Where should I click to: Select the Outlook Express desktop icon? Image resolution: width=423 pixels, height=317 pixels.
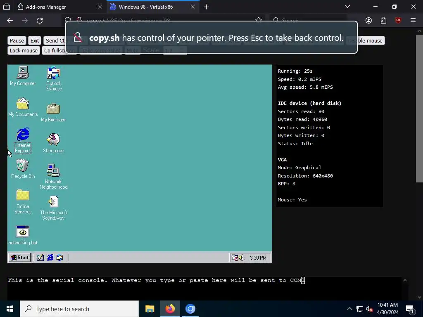[x=54, y=79]
